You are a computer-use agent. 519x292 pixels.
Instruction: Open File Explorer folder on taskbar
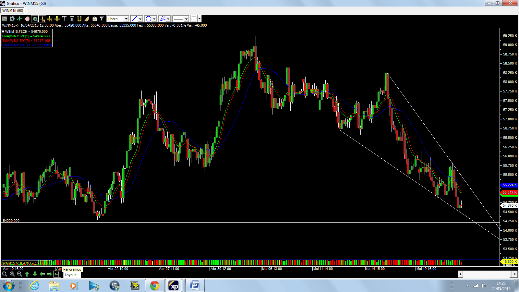[x=54, y=286]
